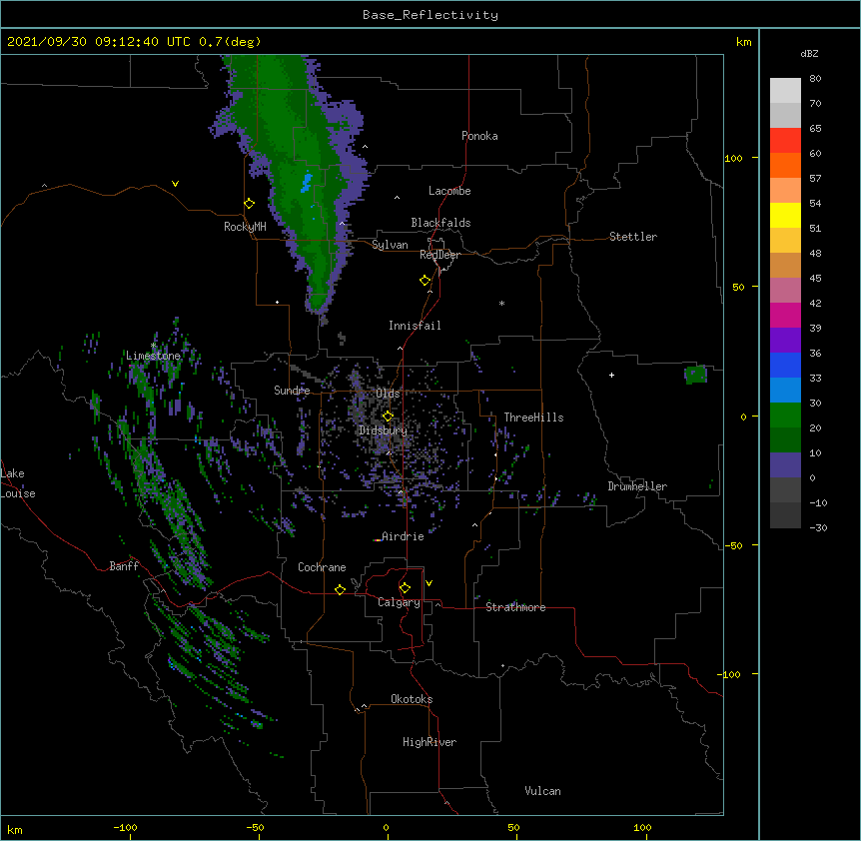Click the white plus marker west of the green square

coord(611,375)
